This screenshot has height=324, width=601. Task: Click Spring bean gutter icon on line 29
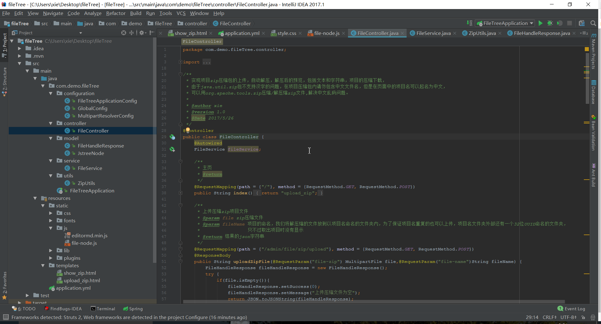[x=172, y=137]
